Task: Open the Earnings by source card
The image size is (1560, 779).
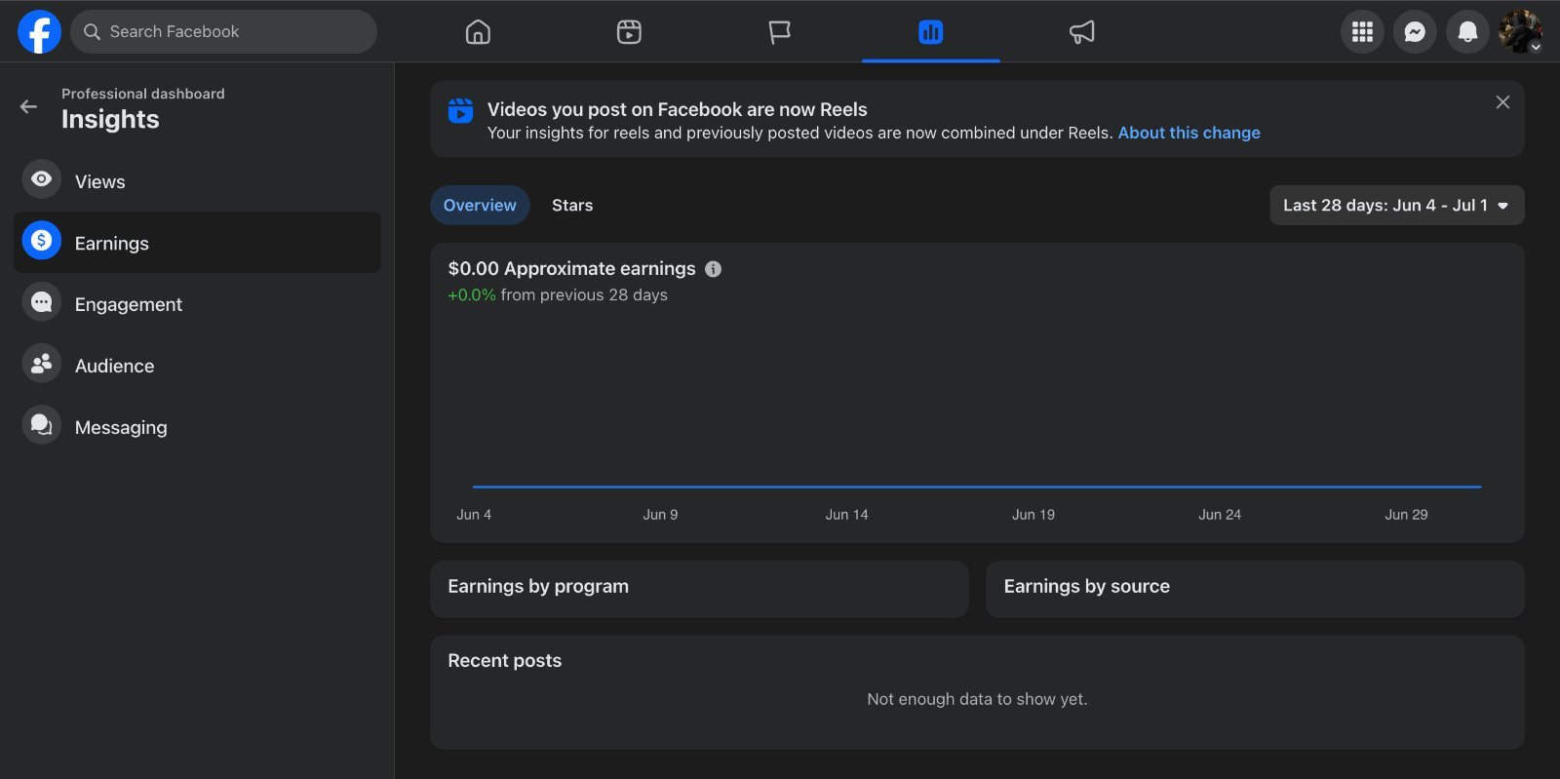Action: [1255, 588]
